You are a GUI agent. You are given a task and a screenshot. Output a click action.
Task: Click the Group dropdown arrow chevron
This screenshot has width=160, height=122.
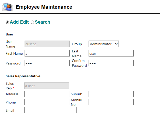pos(116,44)
